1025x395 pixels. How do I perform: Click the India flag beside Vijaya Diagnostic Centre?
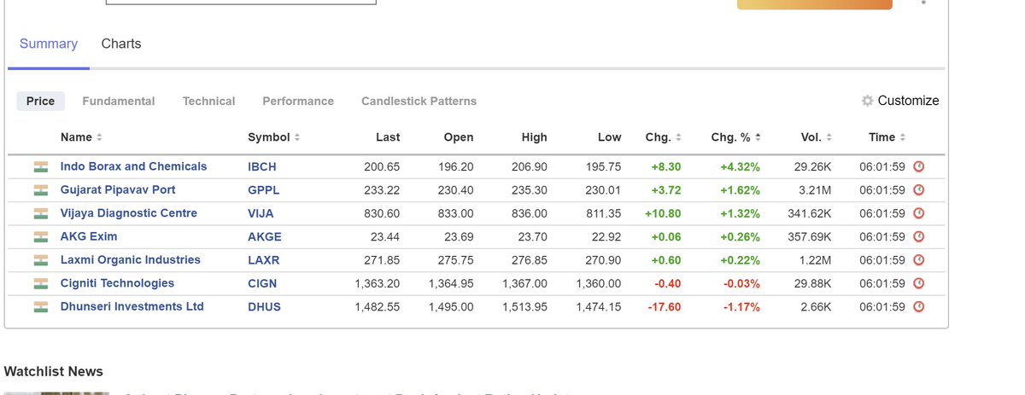pyautogui.click(x=40, y=213)
